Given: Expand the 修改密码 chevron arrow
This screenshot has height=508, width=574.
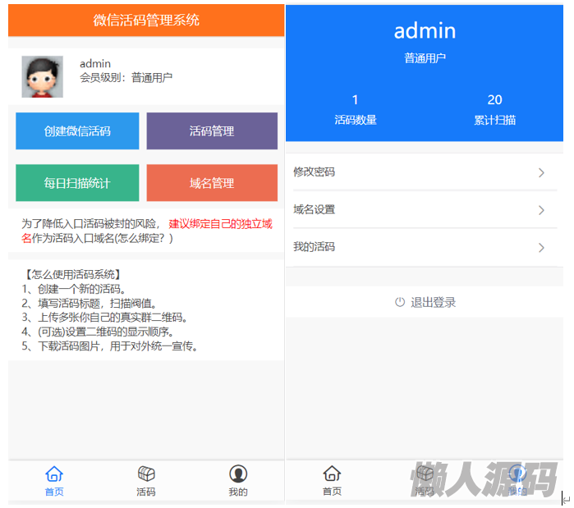Looking at the screenshot, I should [x=541, y=172].
